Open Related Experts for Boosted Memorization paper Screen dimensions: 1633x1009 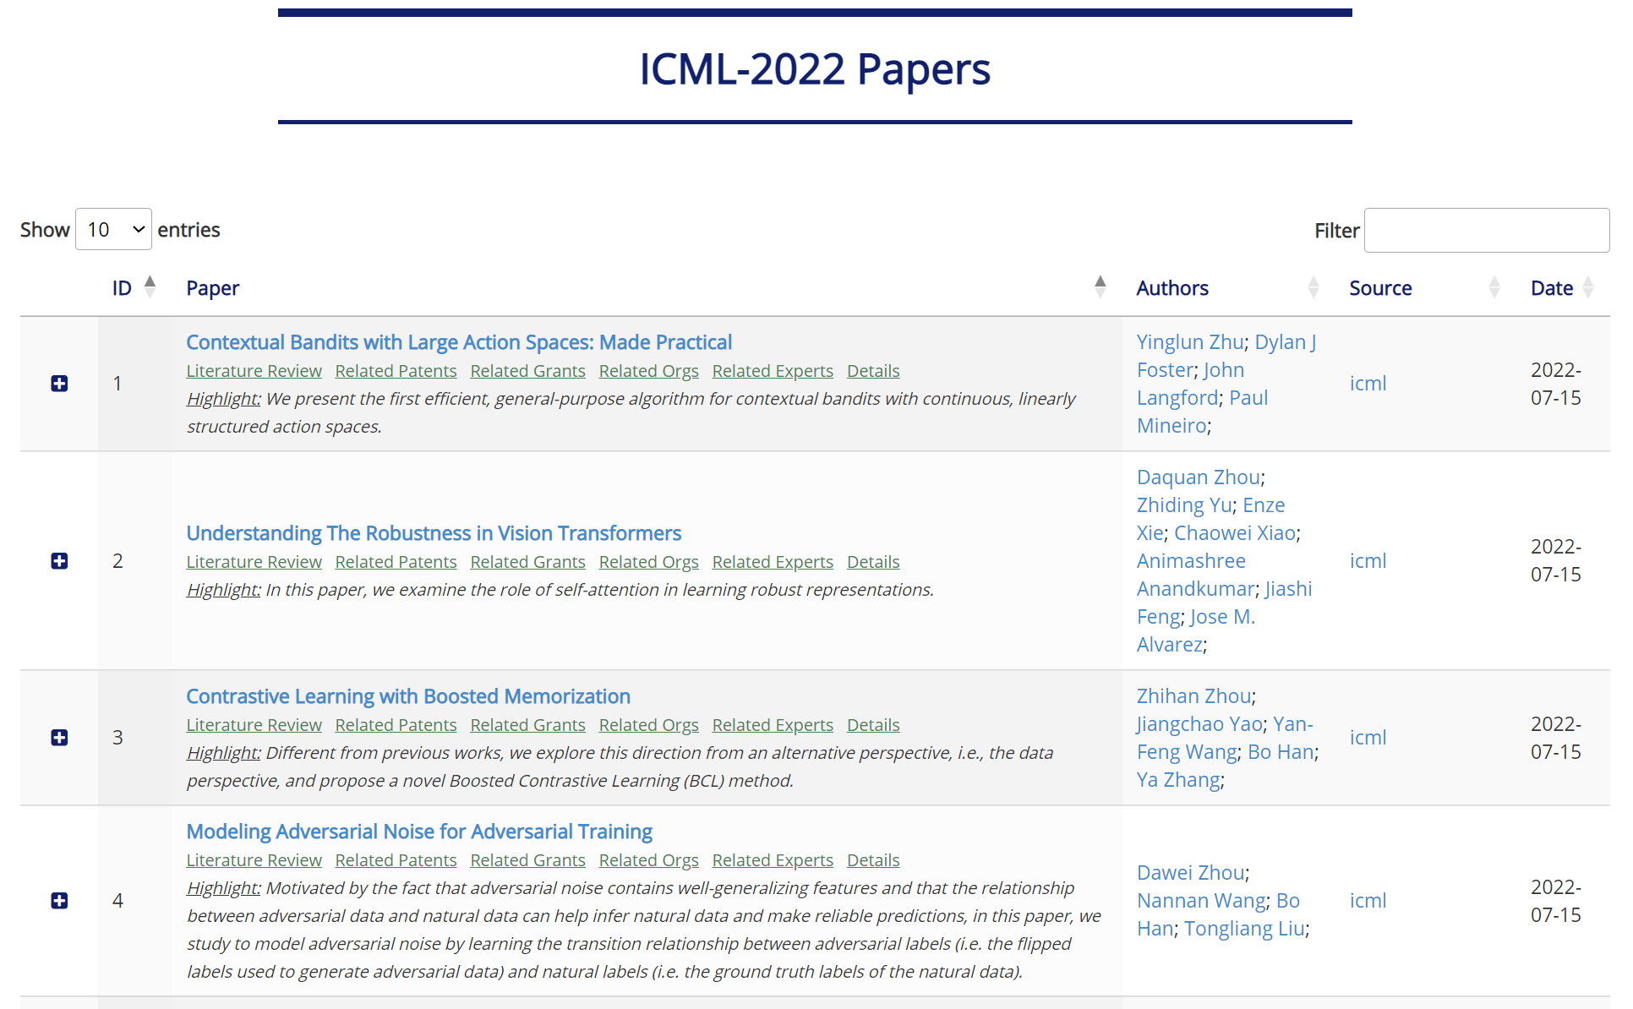(773, 725)
